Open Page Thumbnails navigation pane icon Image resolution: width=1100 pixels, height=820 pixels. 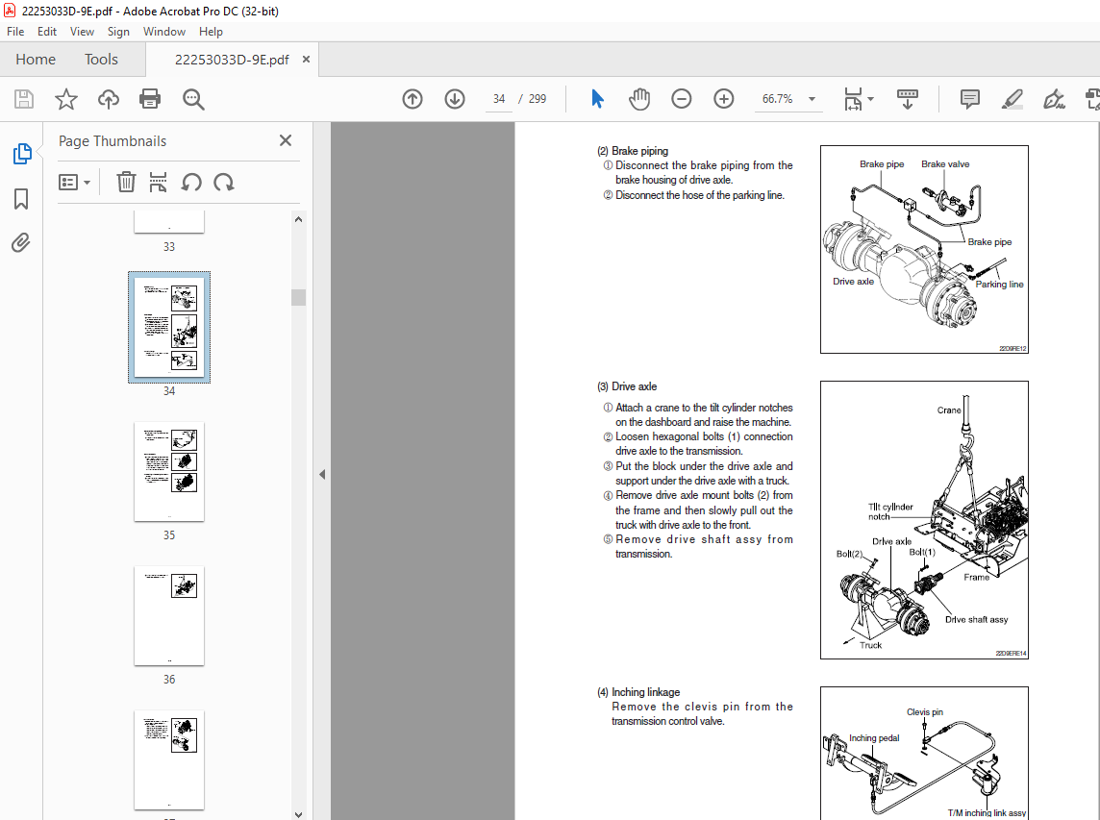pos(22,153)
